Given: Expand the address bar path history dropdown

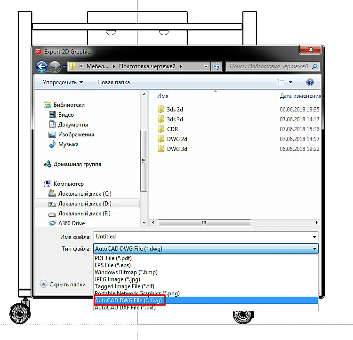Looking at the screenshot, I should click(x=206, y=67).
